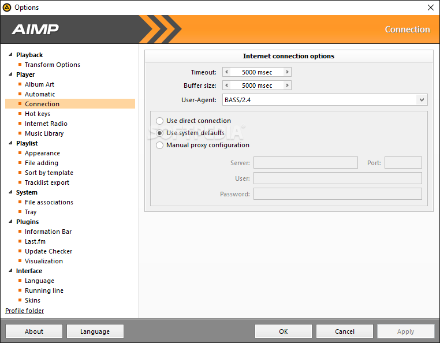Collapse the Playback tree section

point(10,54)
